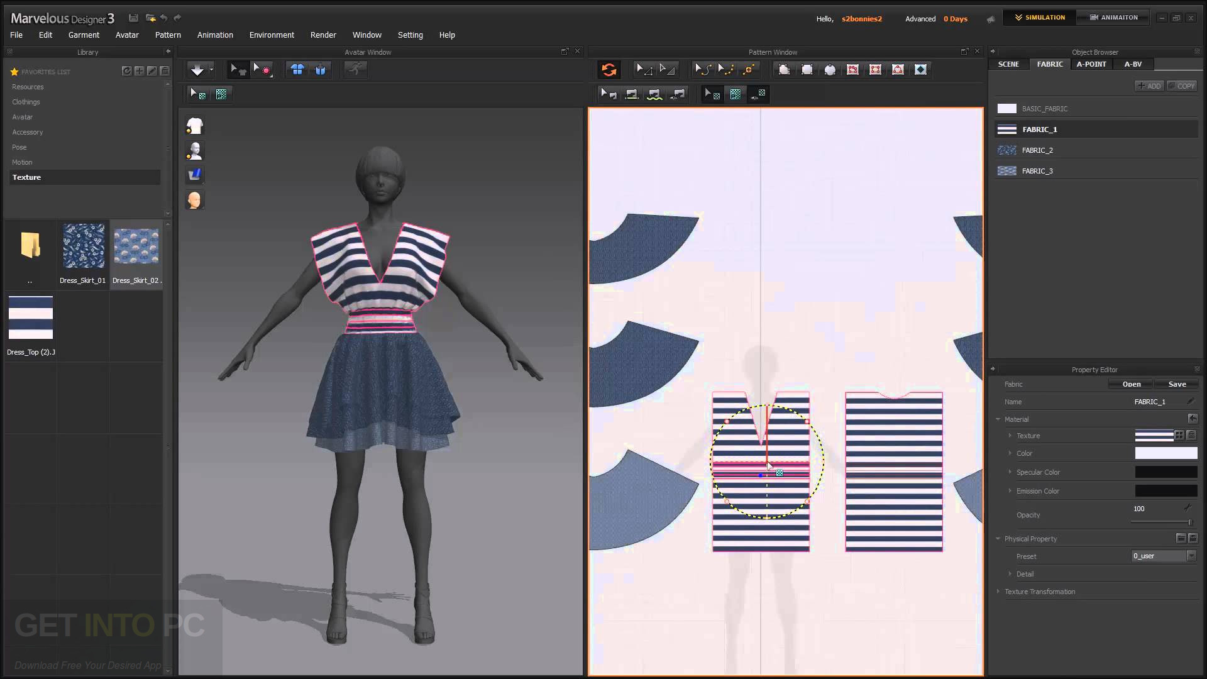Viewport: 1207px width, 679px height.
Task: Switch to the A-POINT tab
Action: click(1091, 64)
